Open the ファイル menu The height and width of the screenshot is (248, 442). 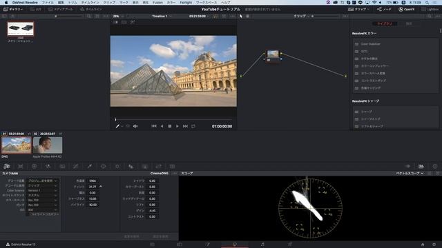(x=48, y=2)
